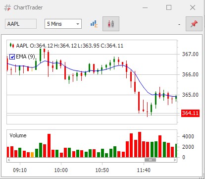Maximize the ChartTrader window
Image resolution: width=205 pixels, height=179 pixels.
pos(169,7)
